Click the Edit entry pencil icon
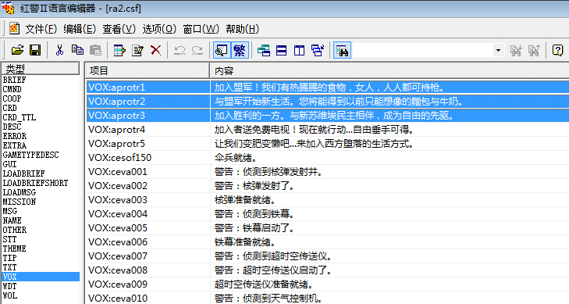This screenshot has width=569, height=304. [x=137, y=50]
